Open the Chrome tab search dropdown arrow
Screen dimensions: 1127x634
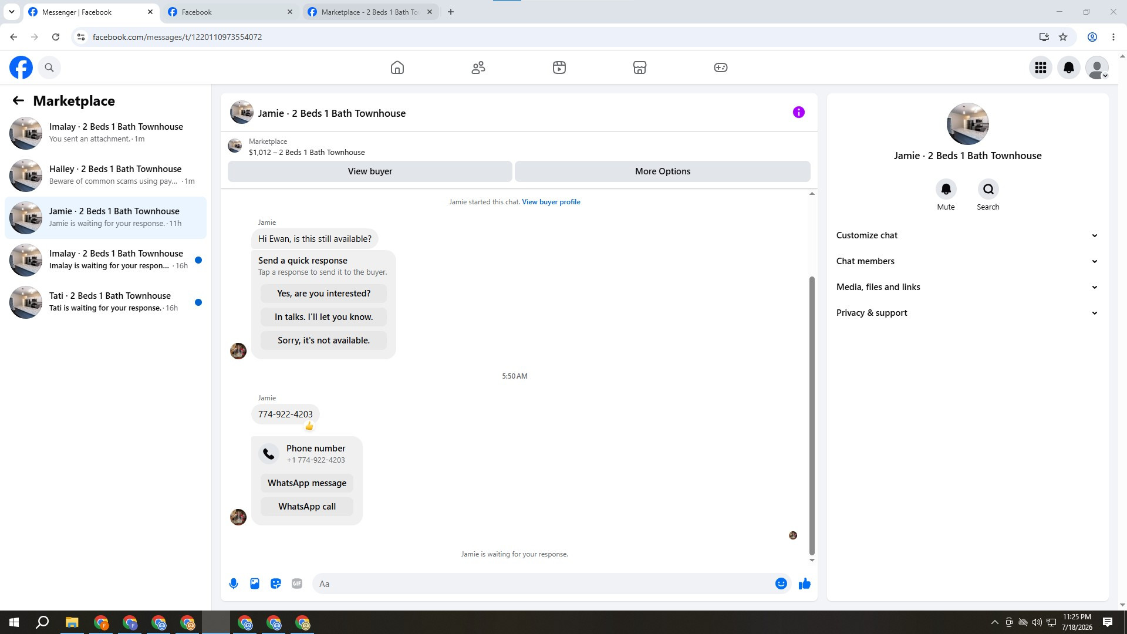tap(12, 12)
